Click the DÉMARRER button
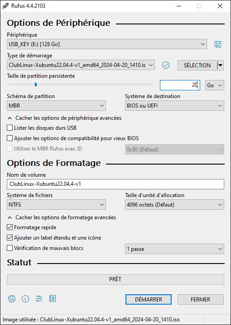 point(149,300)
